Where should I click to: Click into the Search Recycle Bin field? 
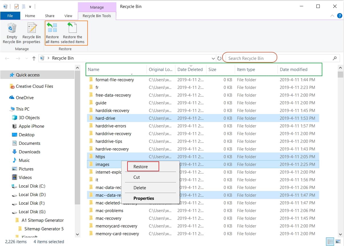coord(280,58)
